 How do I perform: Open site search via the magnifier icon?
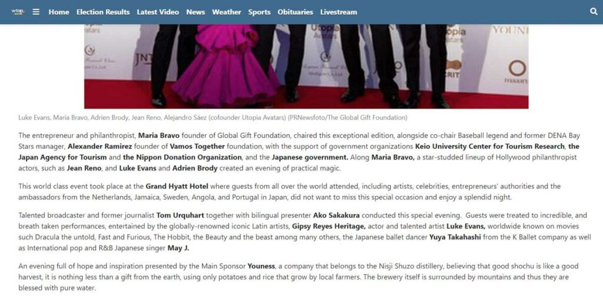click(x=593, y=12)
